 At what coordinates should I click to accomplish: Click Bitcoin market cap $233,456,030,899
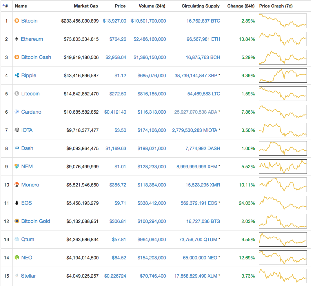pos(80,21)
